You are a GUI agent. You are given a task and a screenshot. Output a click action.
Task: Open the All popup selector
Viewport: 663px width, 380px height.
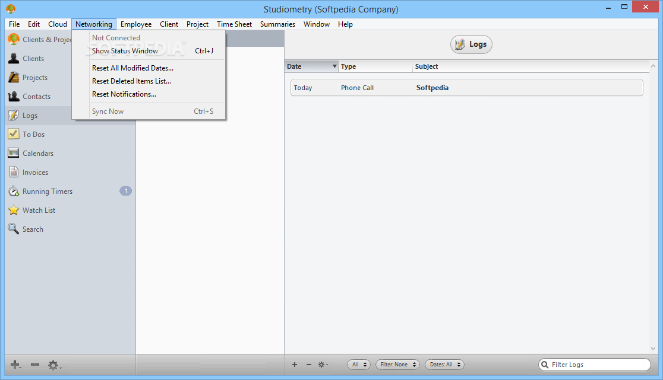click(359, 365)
